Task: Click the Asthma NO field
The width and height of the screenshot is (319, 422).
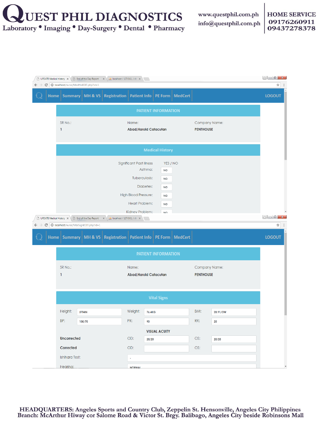Action: coord(166,170)
